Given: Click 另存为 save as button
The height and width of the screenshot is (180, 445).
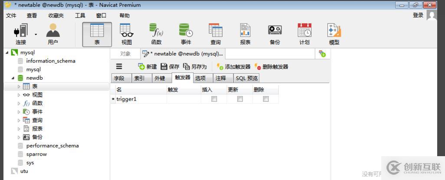Looking at the screenshot, I should (195, 67).
